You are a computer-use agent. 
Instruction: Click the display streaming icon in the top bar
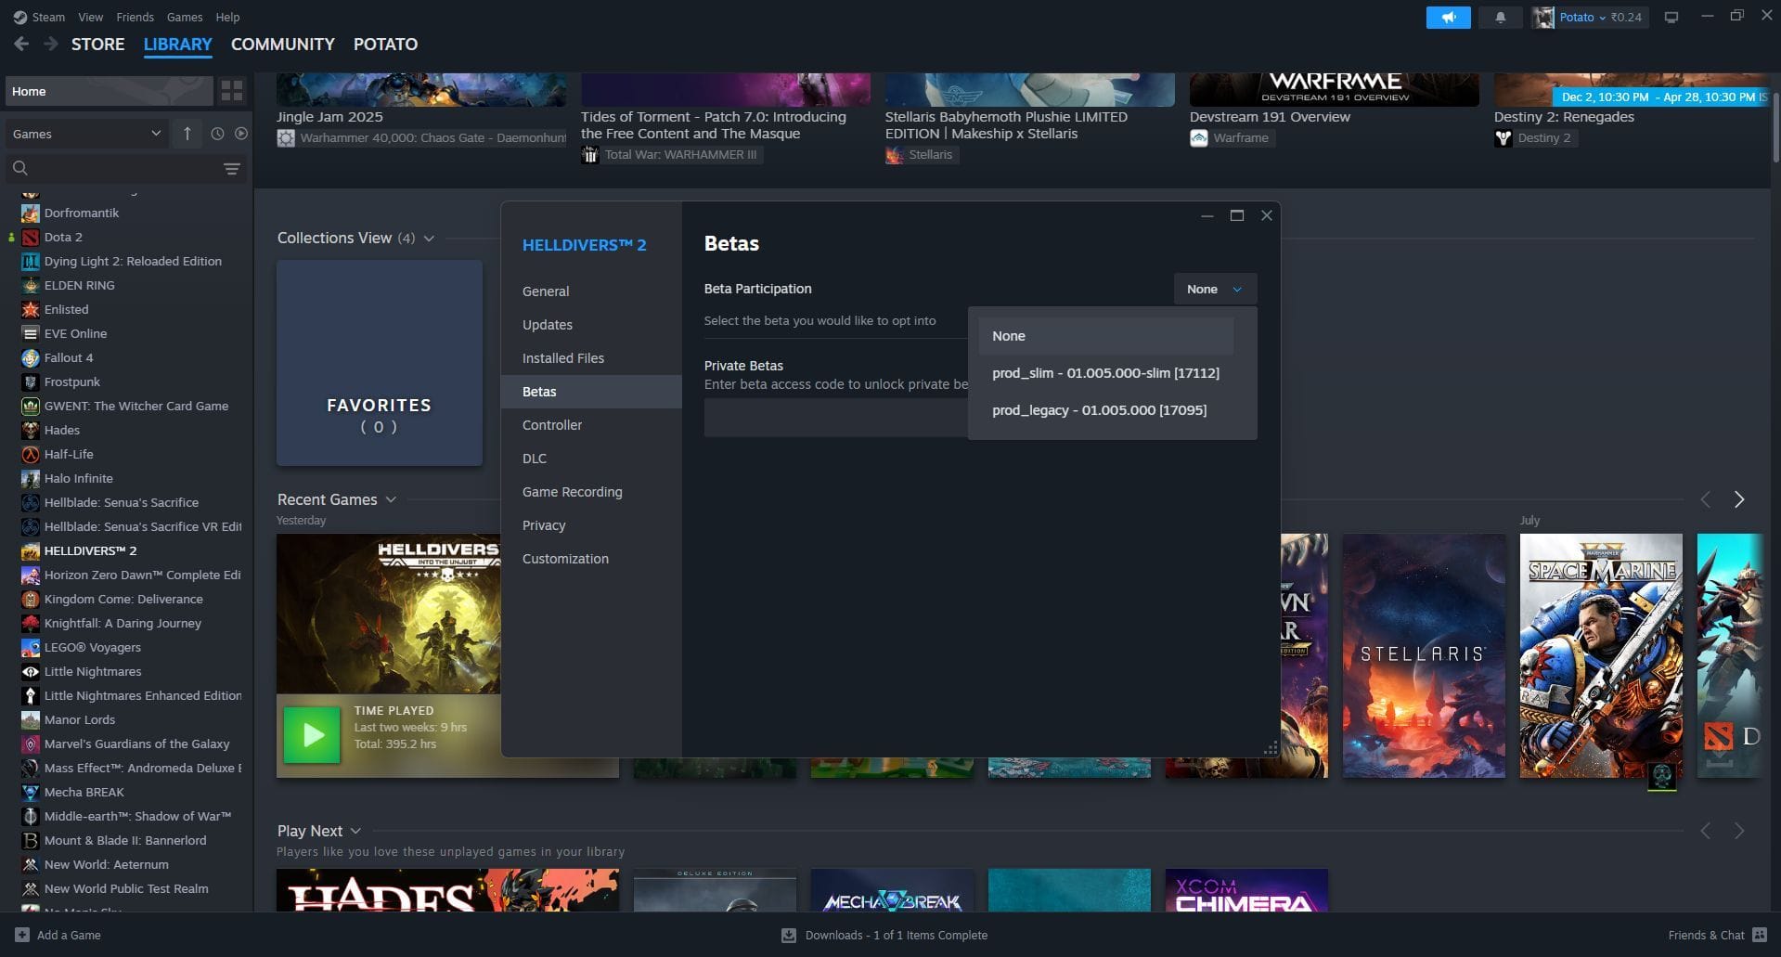pyautogui.click(x=1671, y=17)
